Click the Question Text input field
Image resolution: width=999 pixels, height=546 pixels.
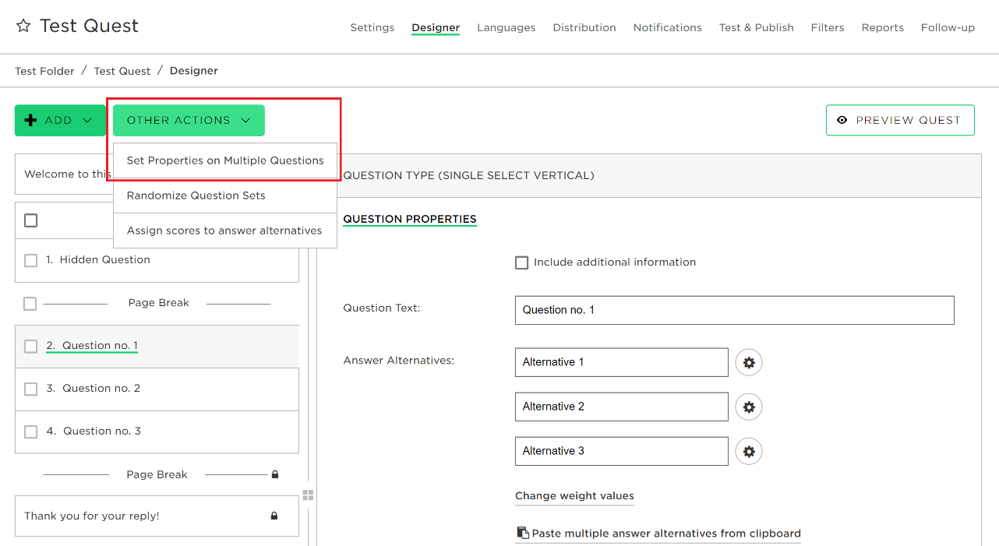tap(735, 310)
